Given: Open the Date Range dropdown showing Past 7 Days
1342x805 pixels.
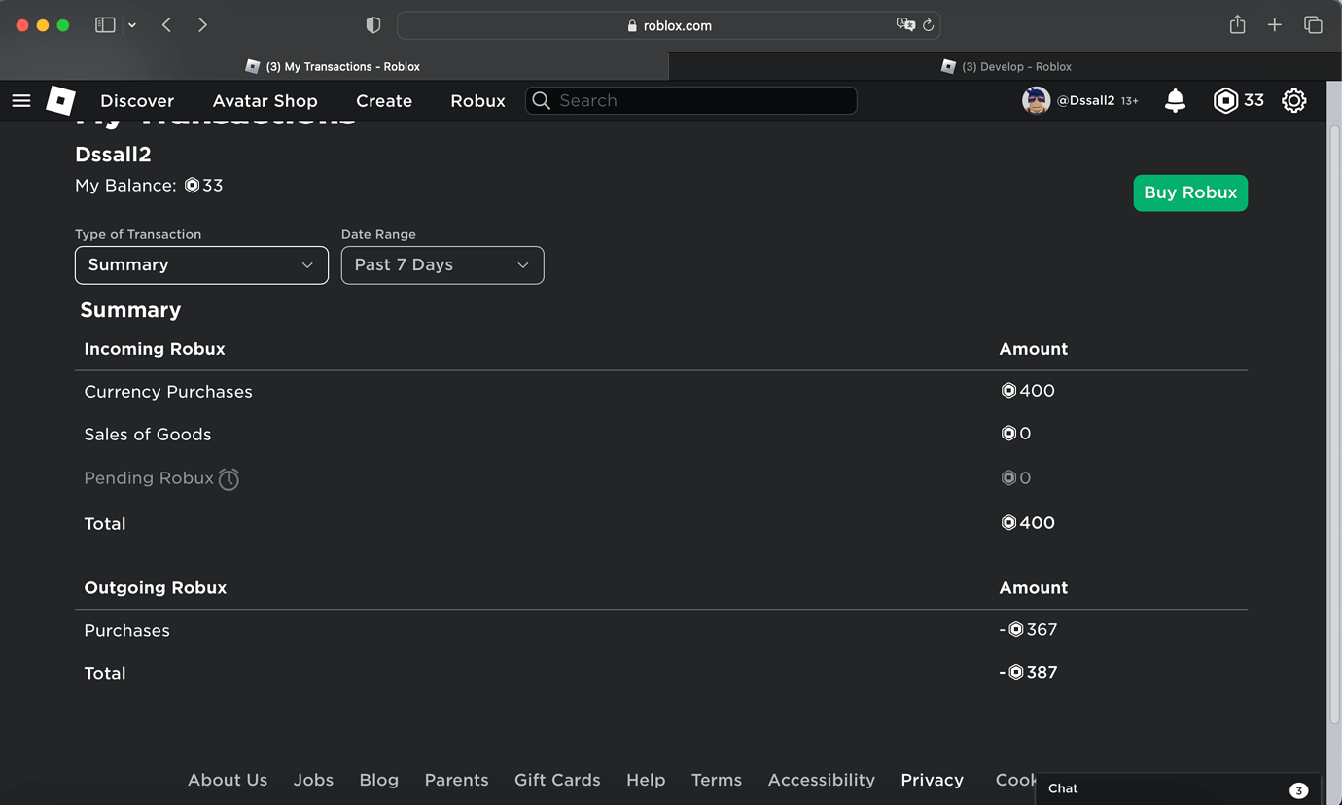Looking at the screenshot, I should pyautogui.click(x=442, y=264).
